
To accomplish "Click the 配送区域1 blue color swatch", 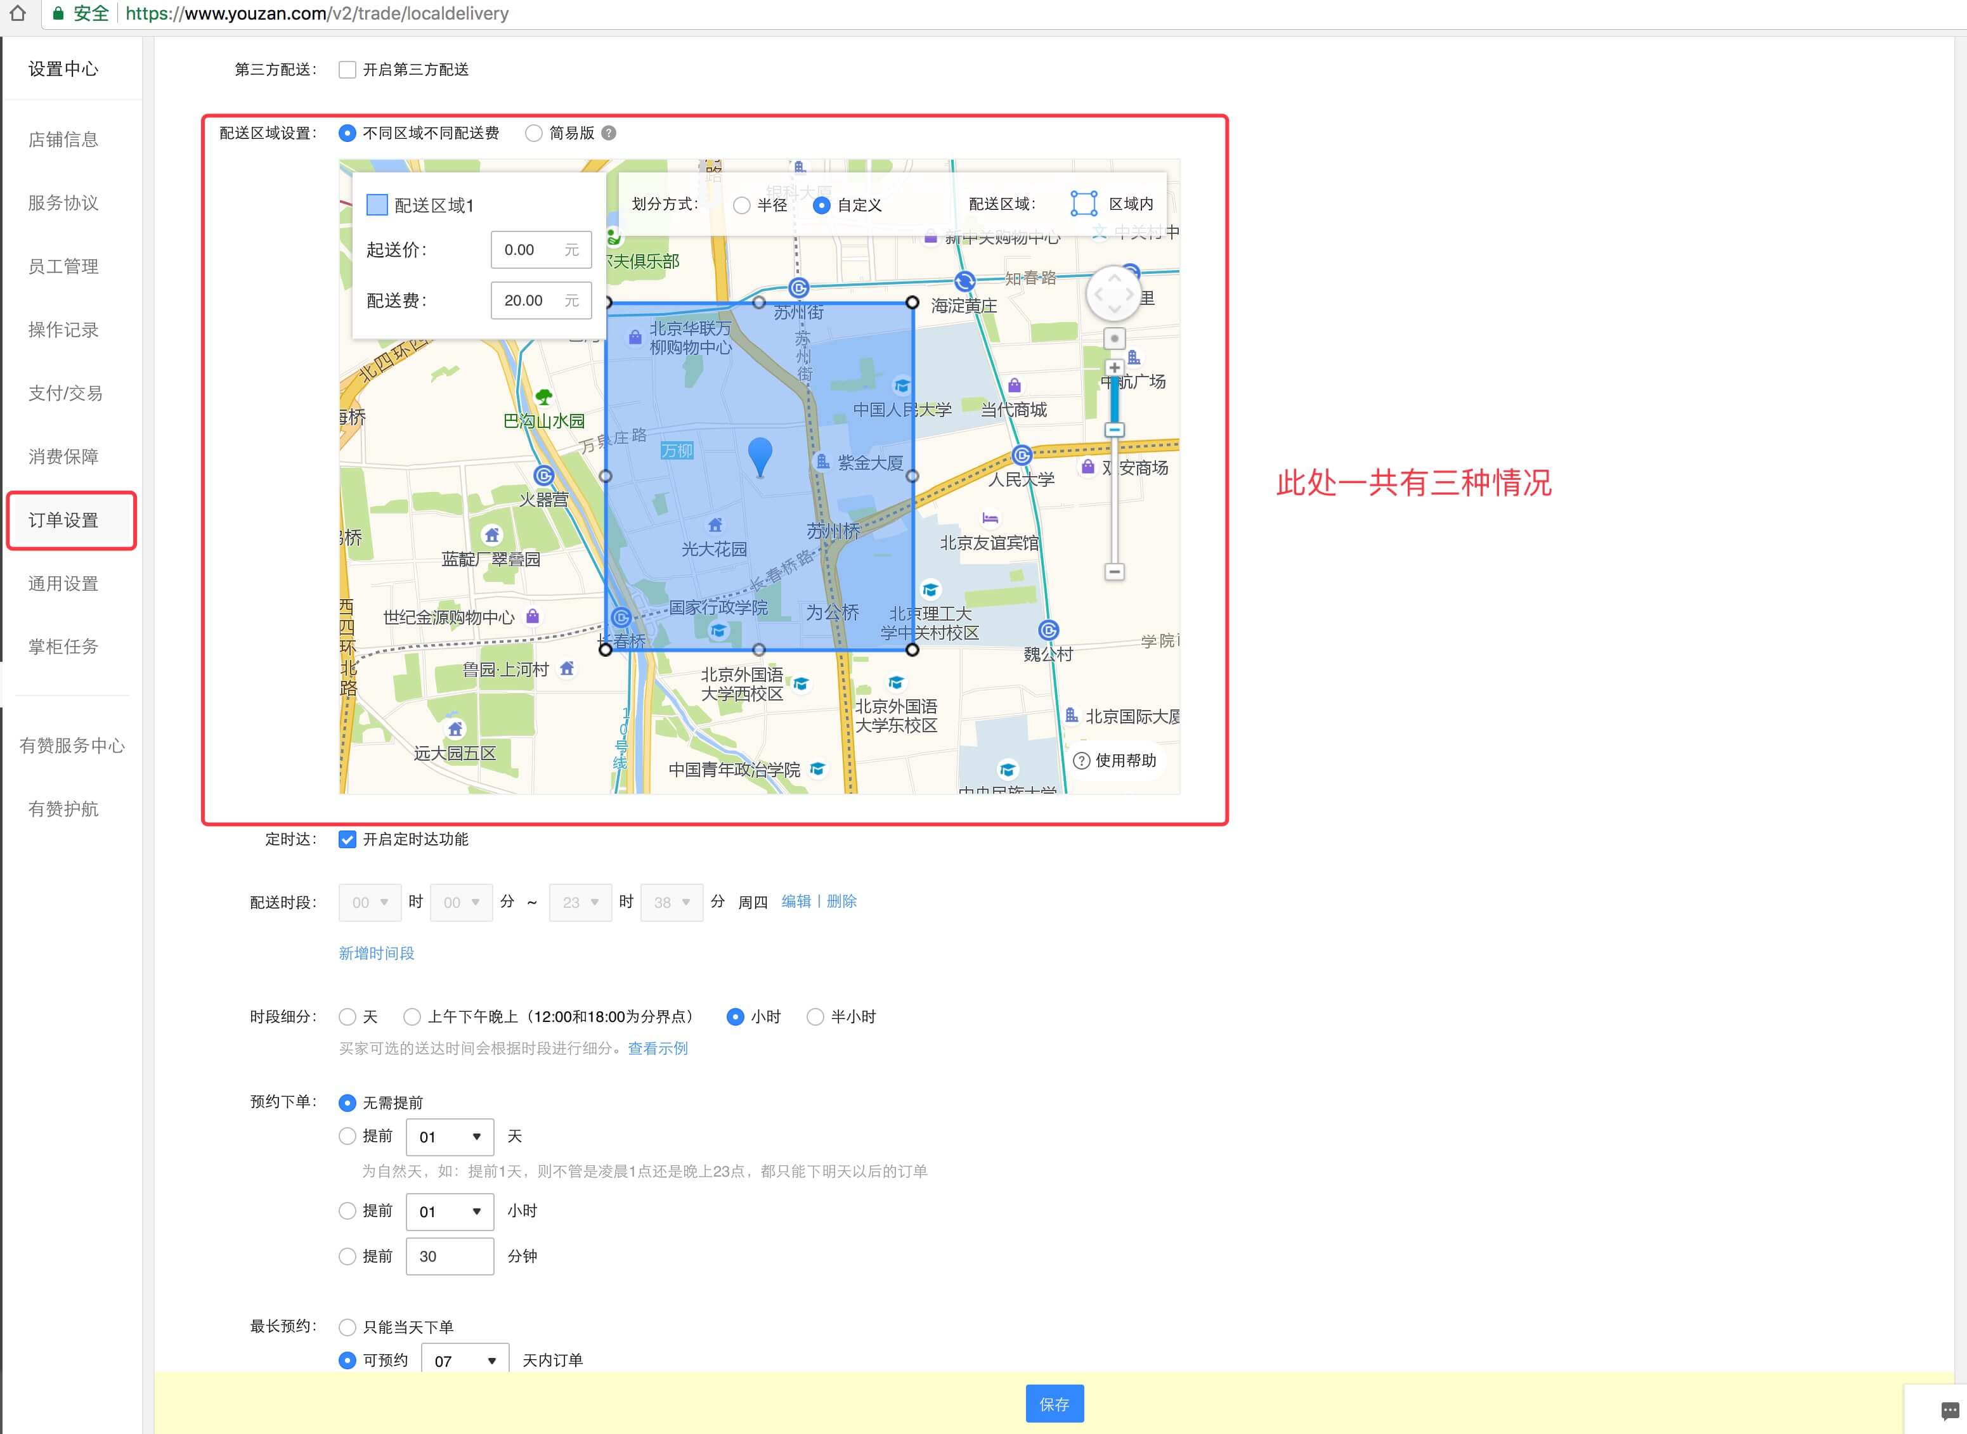I will 377,205.
